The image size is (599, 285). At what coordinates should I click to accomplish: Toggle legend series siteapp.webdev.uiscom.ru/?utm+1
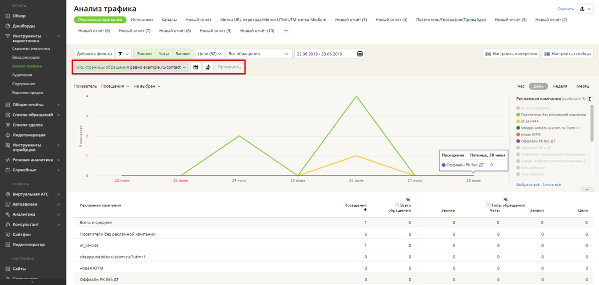click(x=548, y=128)
